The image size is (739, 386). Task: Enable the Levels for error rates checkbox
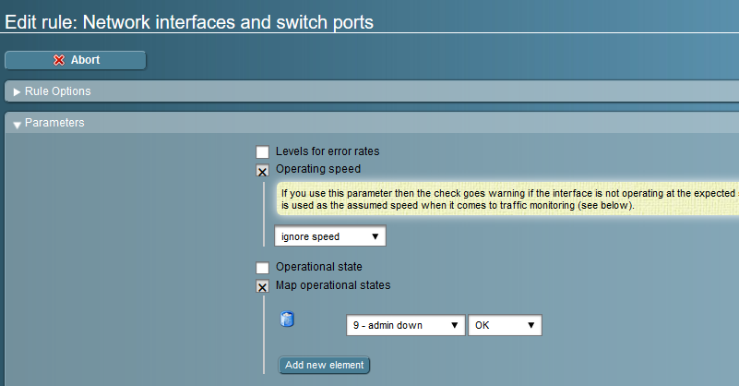[x=262, y=151]
